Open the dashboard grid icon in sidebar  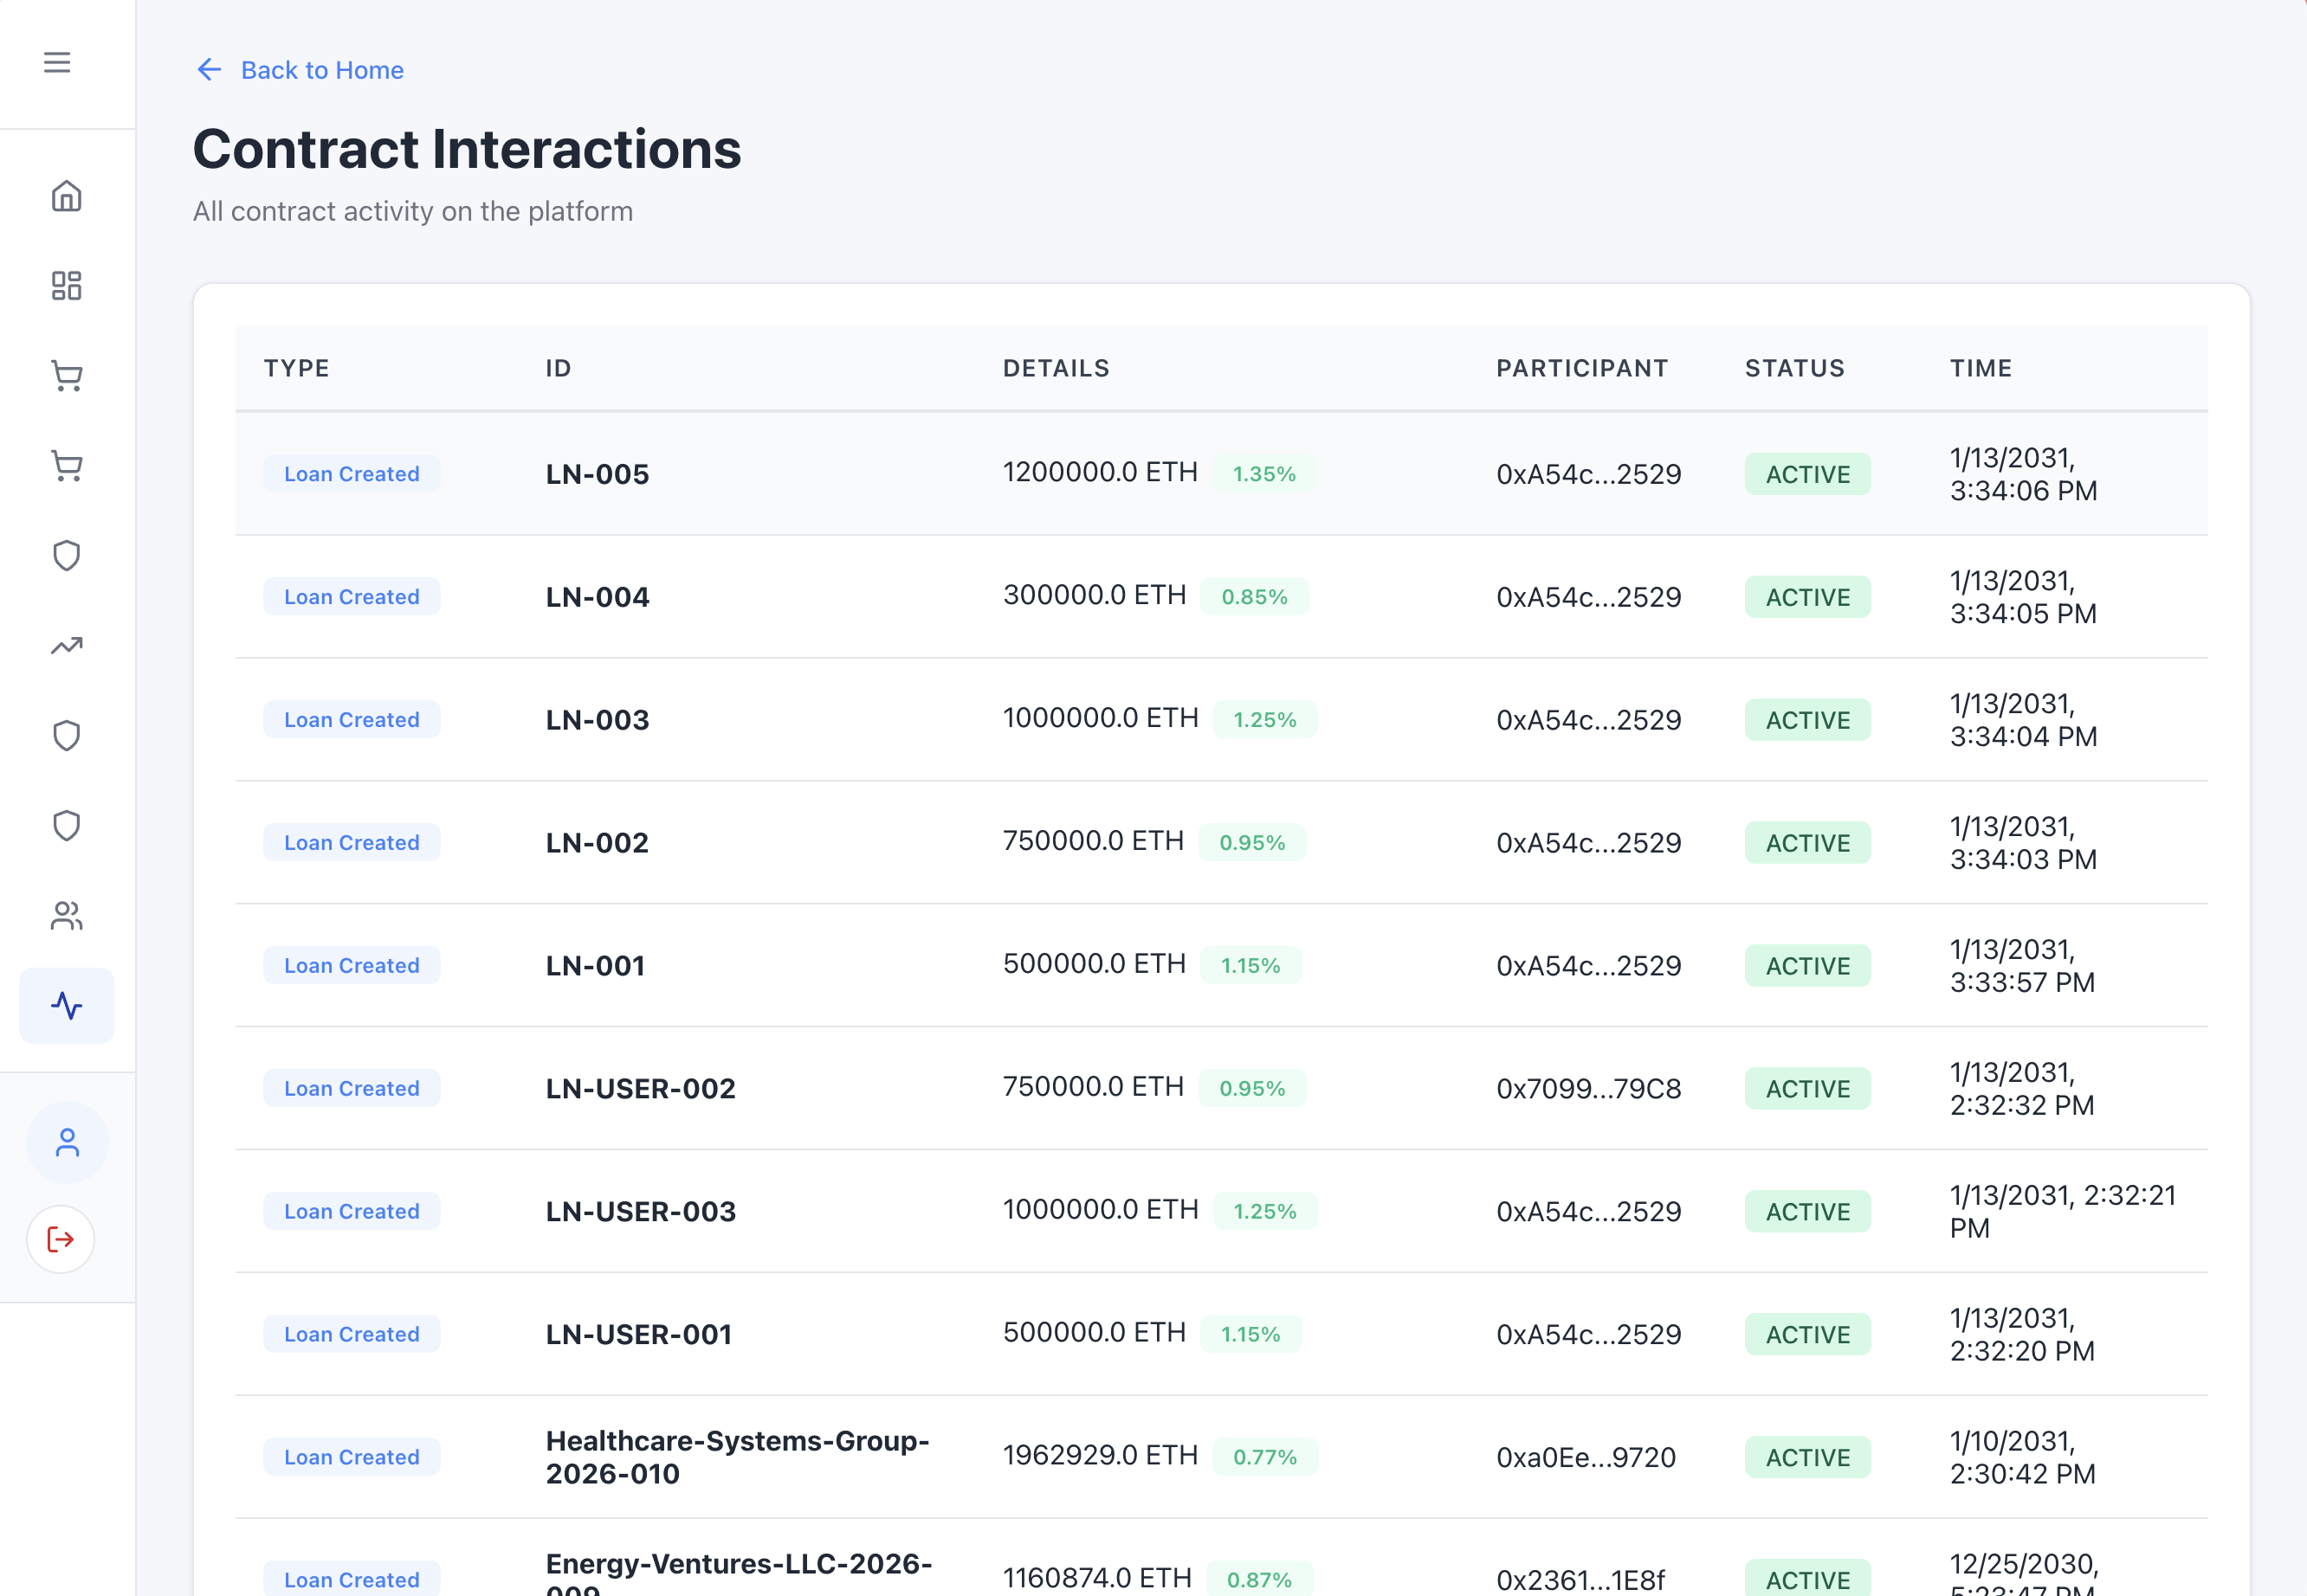coord(66,286)
